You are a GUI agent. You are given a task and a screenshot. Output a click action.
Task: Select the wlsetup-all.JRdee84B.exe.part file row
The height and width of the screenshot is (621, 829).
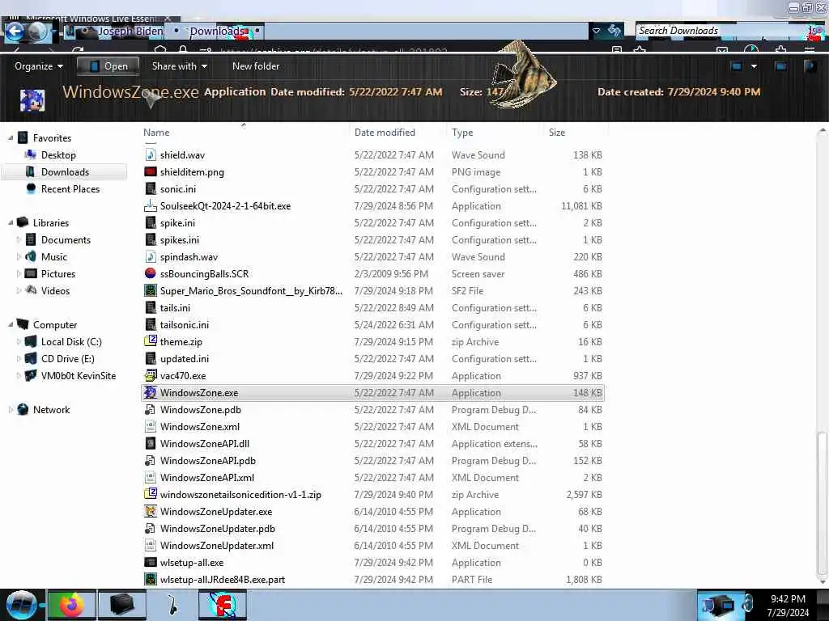coord(372,579)
